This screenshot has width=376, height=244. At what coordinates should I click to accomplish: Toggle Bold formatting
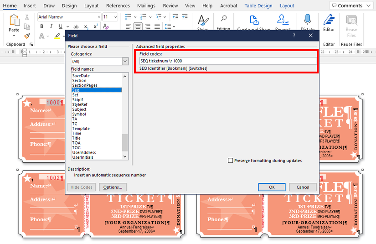click(42, 26)
